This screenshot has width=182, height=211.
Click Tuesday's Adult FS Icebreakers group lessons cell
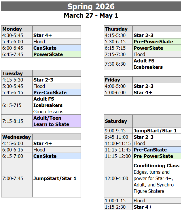[x=56, y=105]
